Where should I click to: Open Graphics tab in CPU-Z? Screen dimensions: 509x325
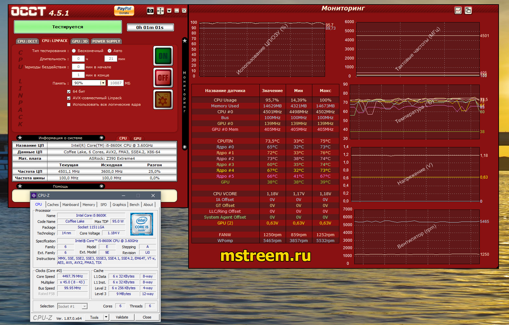[119, 205]
